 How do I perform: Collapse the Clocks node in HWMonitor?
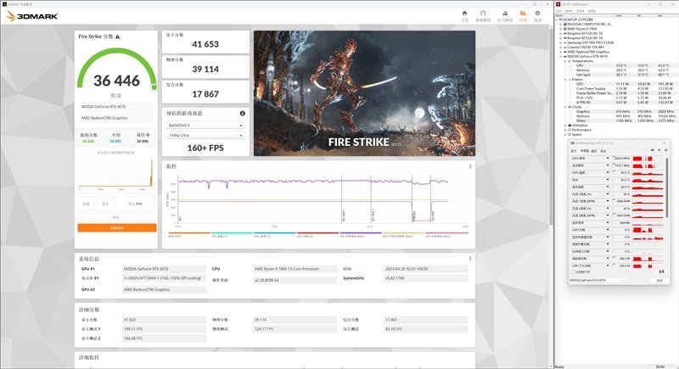tap(565, 107)
